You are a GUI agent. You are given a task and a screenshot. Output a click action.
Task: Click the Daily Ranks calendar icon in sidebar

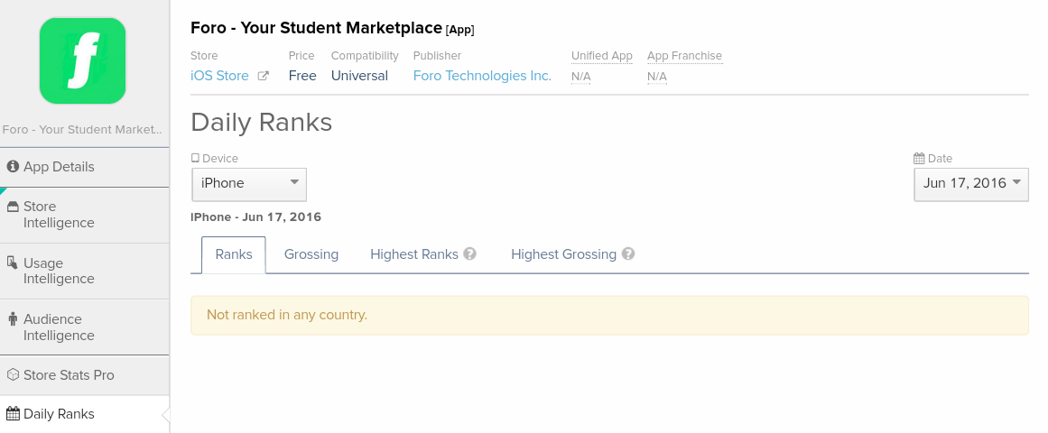pyautogui.click(x=13, y=414)
